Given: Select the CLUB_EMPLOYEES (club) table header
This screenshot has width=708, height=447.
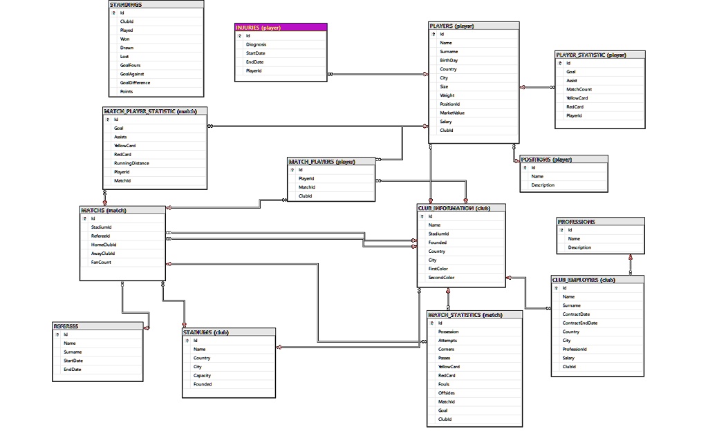Looking at the screenshot, I should coord(598,280).
